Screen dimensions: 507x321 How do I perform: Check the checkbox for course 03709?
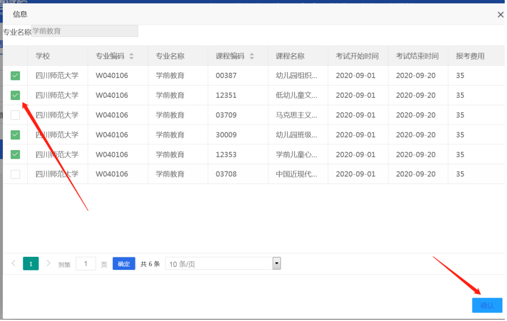point(15,115)
